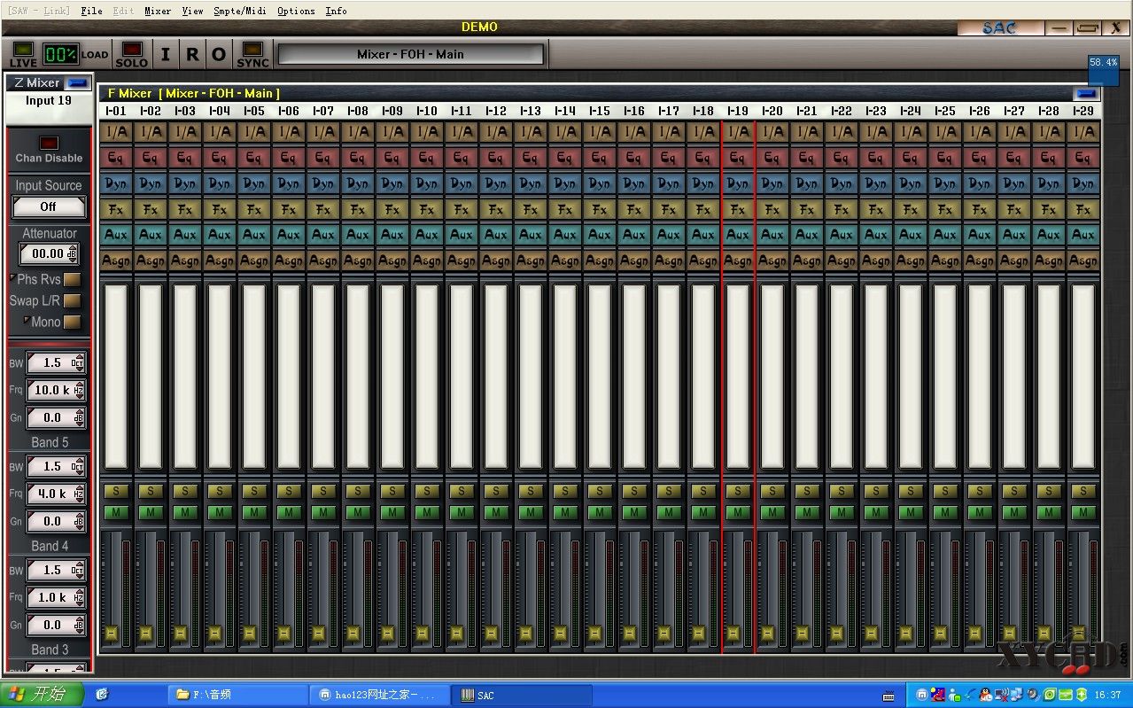This screenshot has width=1133, height=708.
Task: Click the Mixer - FOH - Main display
Action: [x=410, y=54]
